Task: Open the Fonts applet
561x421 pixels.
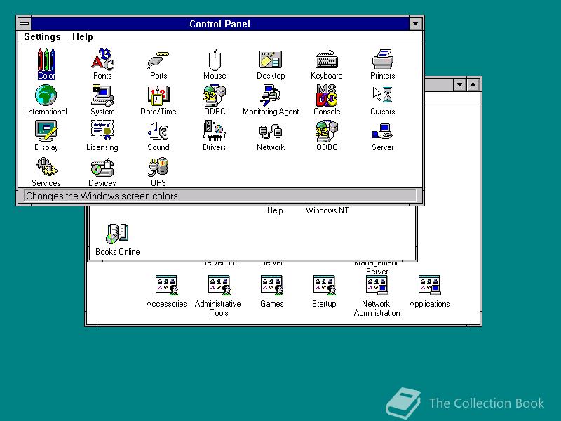Action: tap(102, 64)
